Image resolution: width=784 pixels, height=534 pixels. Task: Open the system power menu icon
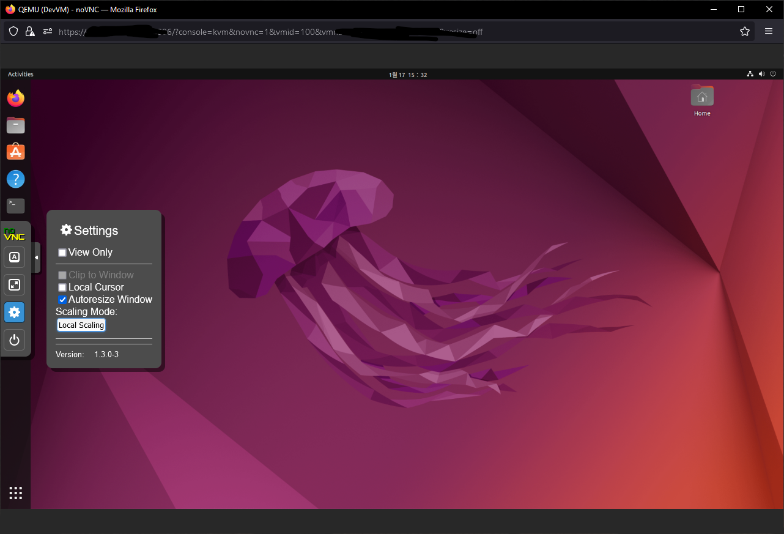773,74
